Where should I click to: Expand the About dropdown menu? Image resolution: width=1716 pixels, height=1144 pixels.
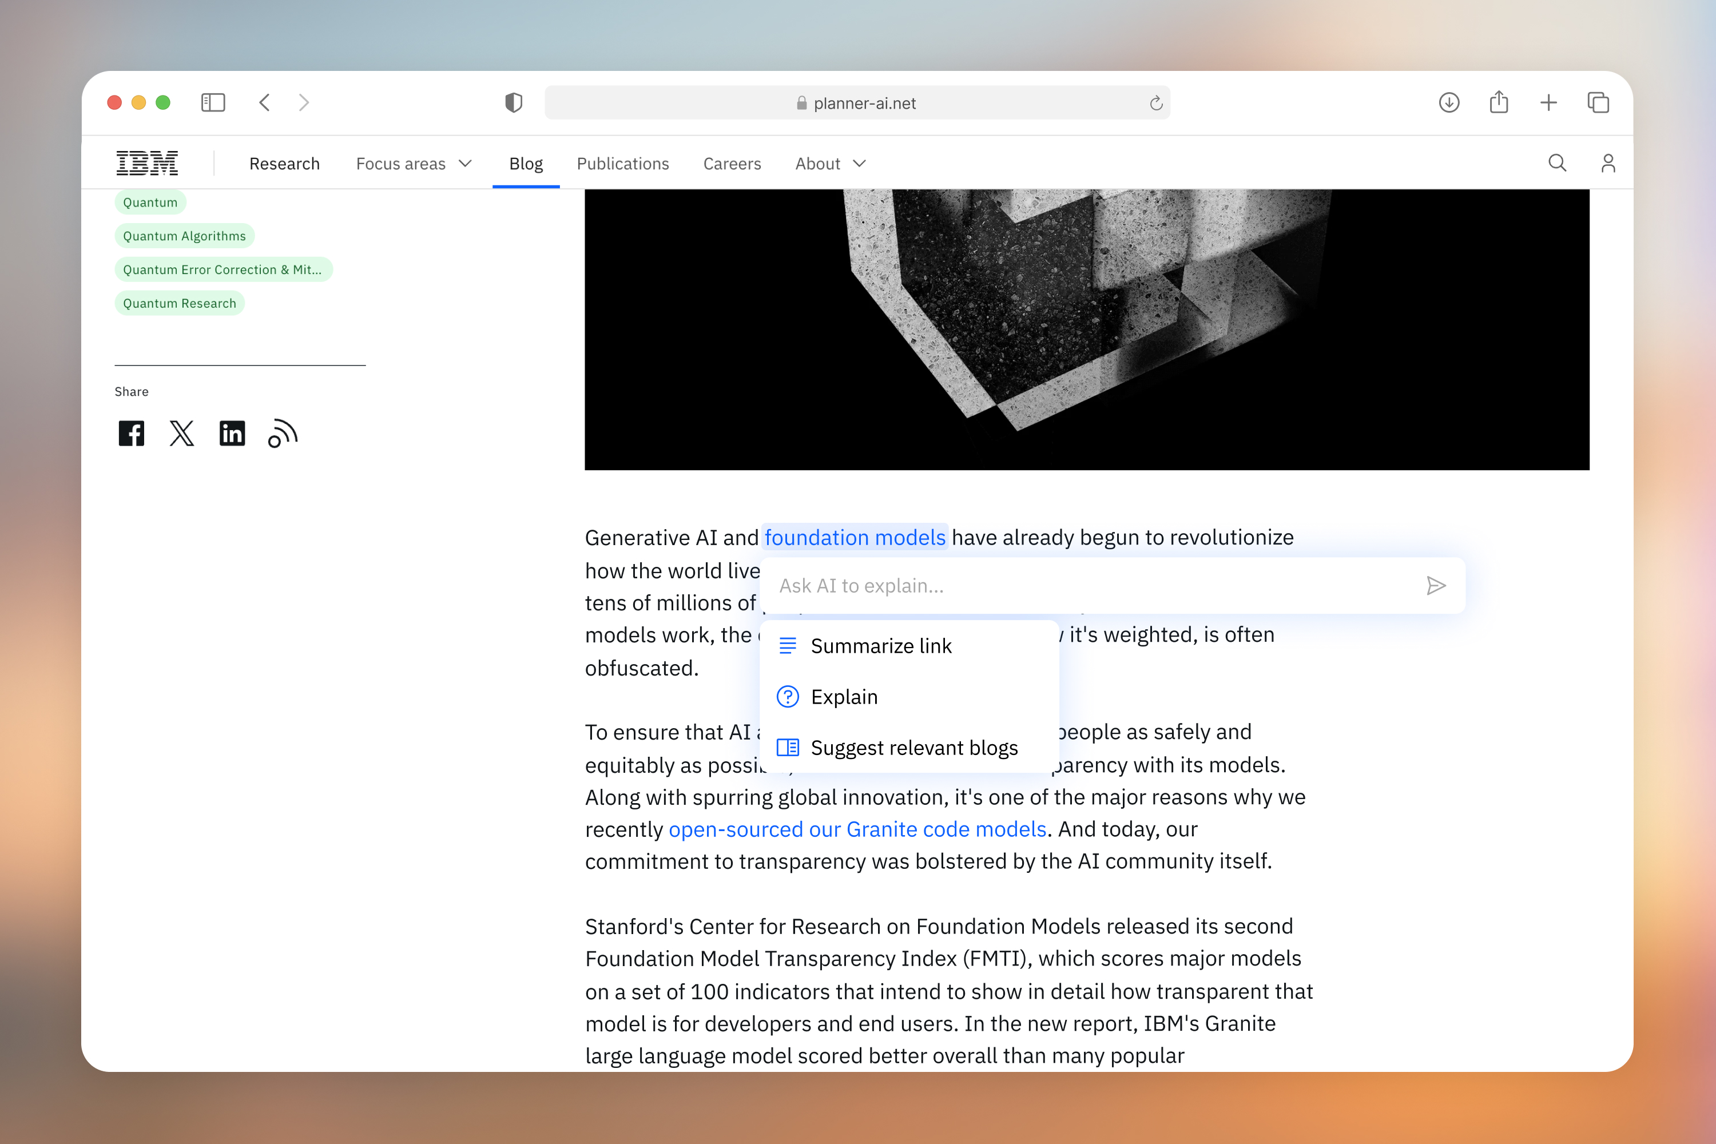(831, 164)
